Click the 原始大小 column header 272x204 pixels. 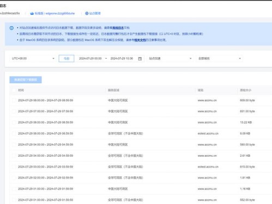coord(246,90)
